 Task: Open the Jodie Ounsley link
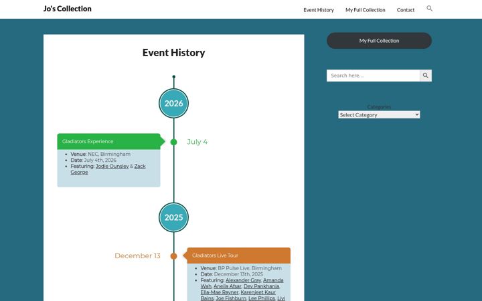(x=112, y=166)
